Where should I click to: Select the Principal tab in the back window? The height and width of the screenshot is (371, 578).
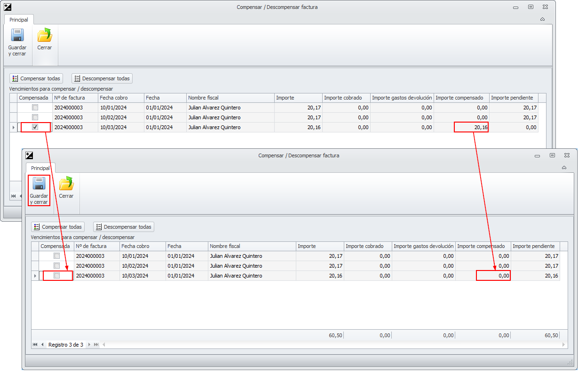click(x=19, y=20)
